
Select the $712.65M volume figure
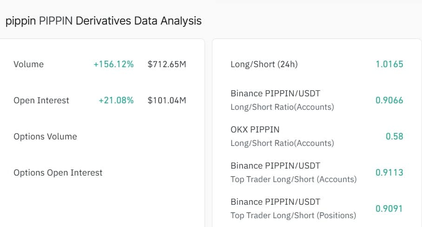[x=167, y=64]
